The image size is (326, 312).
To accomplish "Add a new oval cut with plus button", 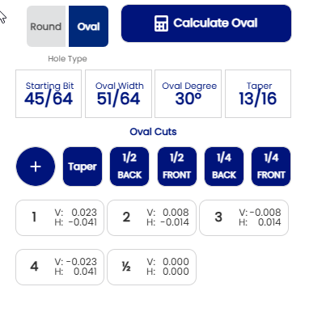I will point(36,167).
